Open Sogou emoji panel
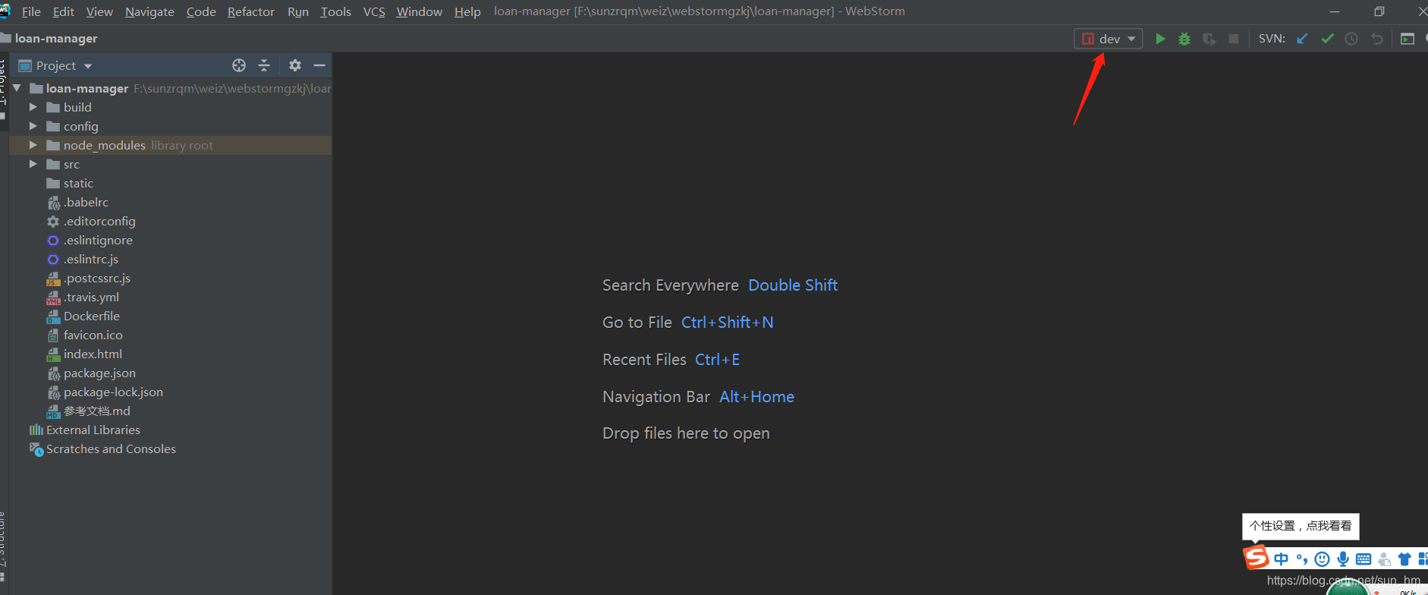 pos(1322,559)
